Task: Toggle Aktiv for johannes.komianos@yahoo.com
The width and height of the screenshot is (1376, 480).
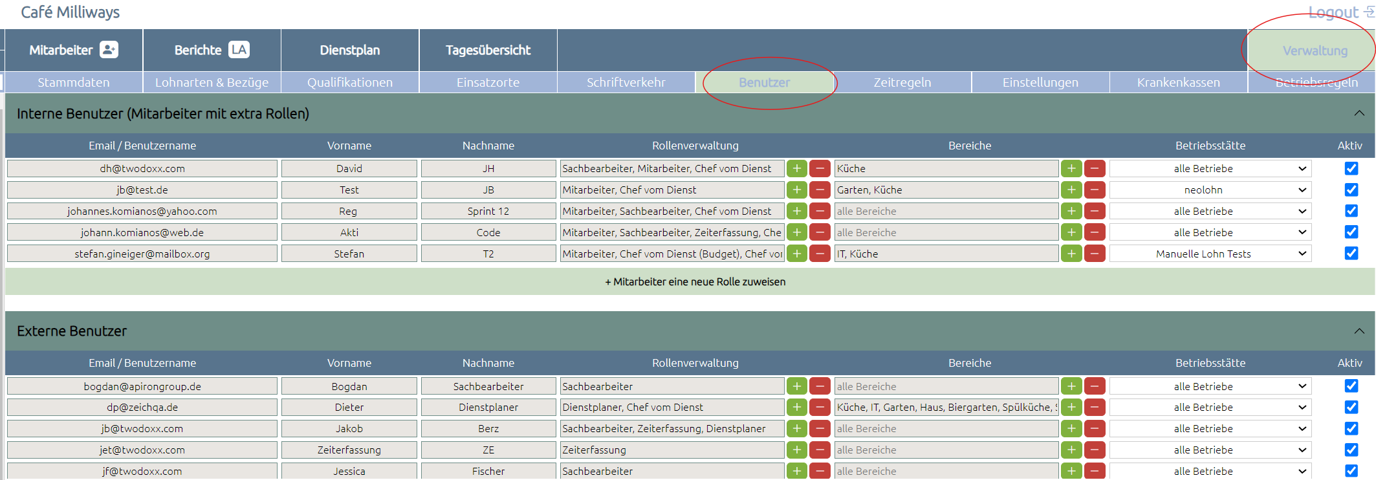Action: click(1351, 211)
